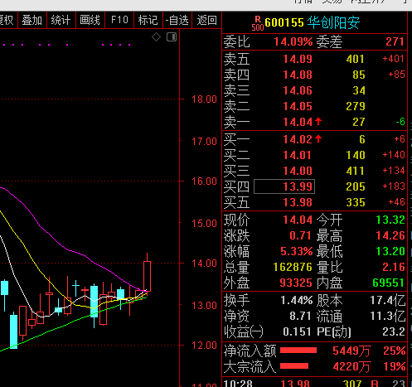Click the stock name 华创阳安
This screenshot has width=412, height=387.
coord(333,22)
